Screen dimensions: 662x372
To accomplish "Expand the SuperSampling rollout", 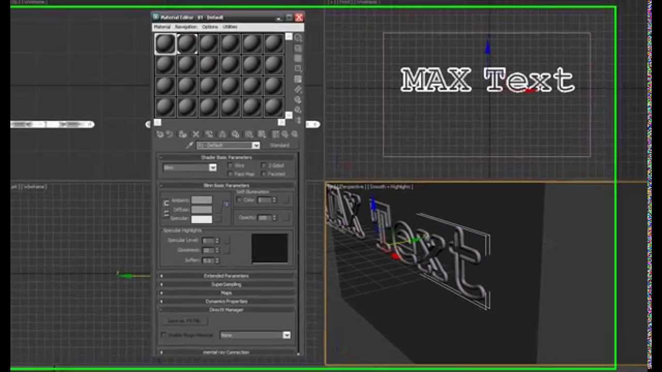I will tap(227, 284).
